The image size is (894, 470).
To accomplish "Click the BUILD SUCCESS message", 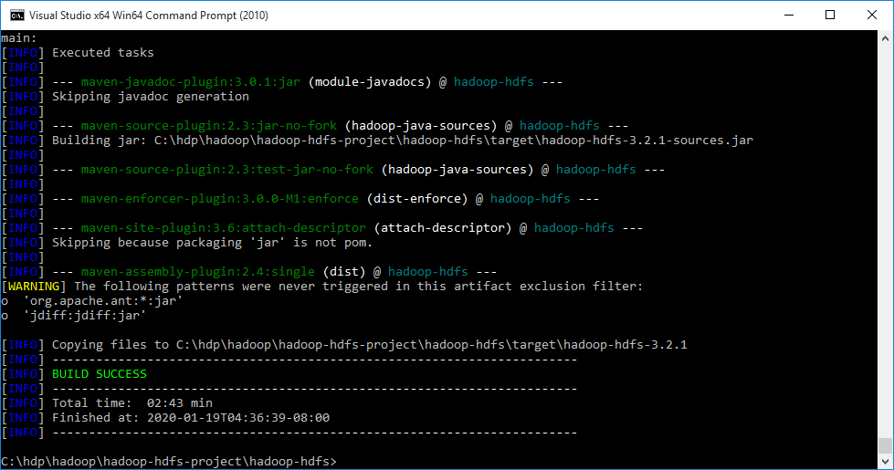I will (100, 374).
